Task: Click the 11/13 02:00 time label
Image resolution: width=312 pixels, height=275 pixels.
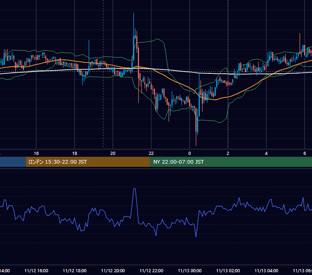Action: pos(228,270)
